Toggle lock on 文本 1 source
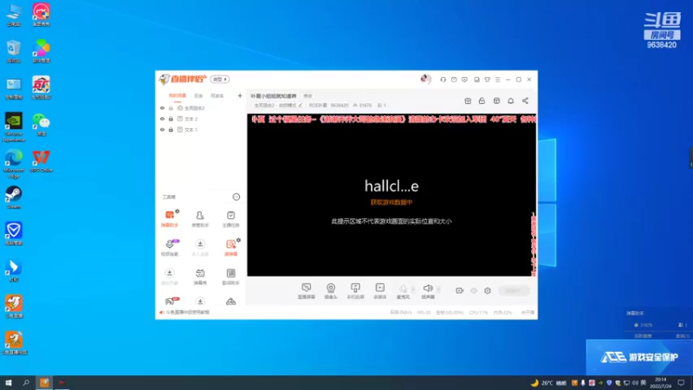693x390 pixels. (171, 129)
